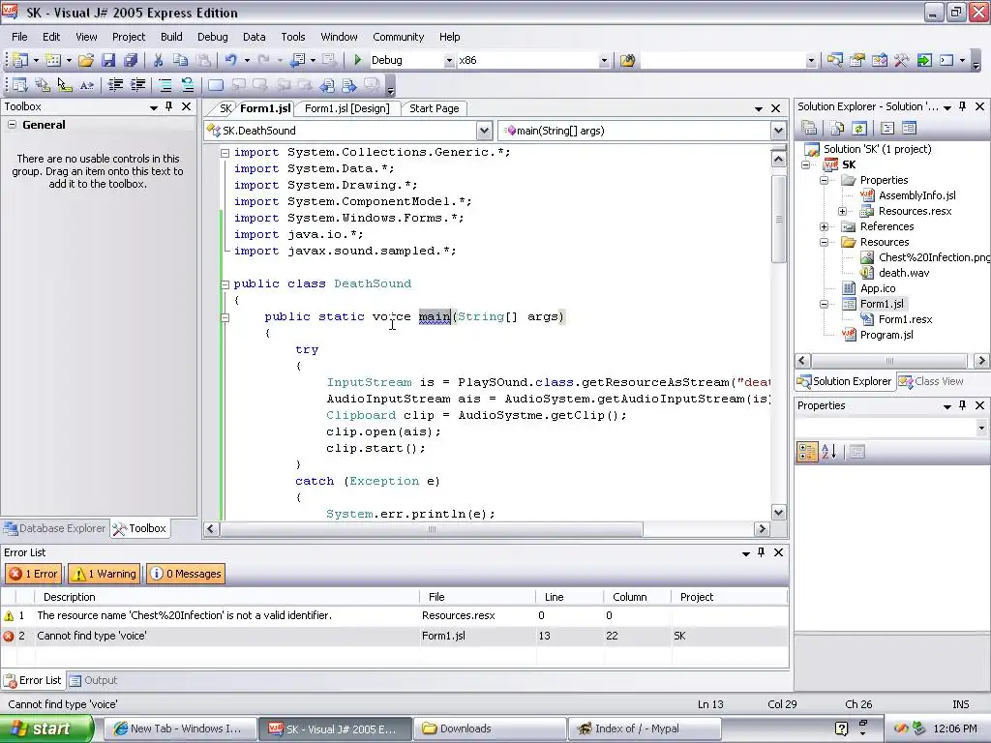This screenshot has width=991, height=743.
Task: Open the SK.DeathSound class dropdown
Action: tap(484, 131)
